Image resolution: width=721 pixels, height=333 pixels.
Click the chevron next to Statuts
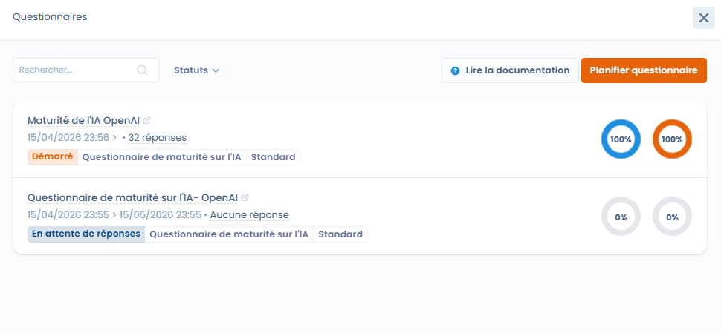click(216, 70)
